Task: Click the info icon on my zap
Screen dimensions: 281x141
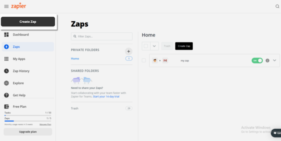Action: tap(268, 60)
